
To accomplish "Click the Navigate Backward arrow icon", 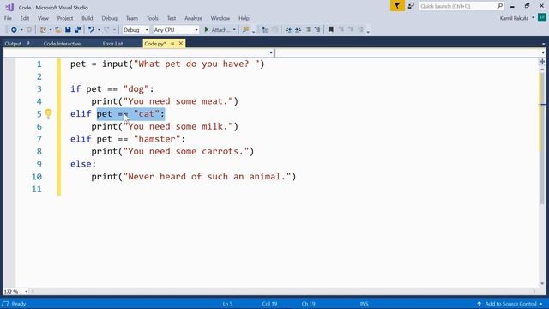I will (14, 30).
